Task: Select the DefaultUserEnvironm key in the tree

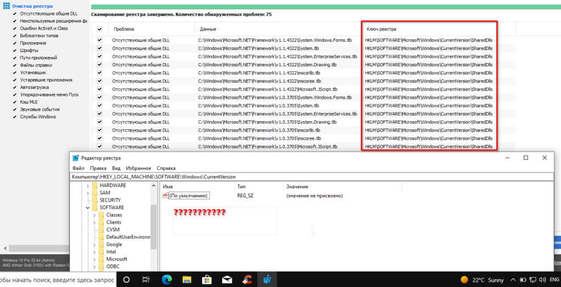Action: pyautogui.click(x=128, y=237)
